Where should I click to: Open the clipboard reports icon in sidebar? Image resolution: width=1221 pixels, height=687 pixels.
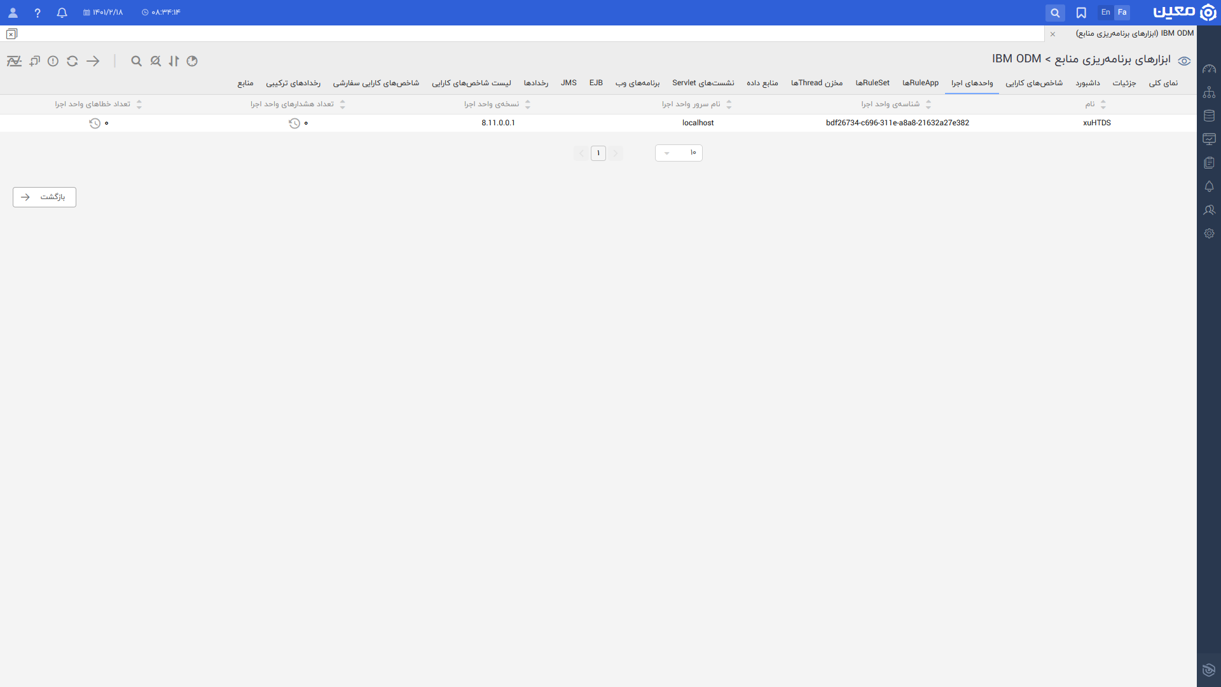(x=1209, y=163)
